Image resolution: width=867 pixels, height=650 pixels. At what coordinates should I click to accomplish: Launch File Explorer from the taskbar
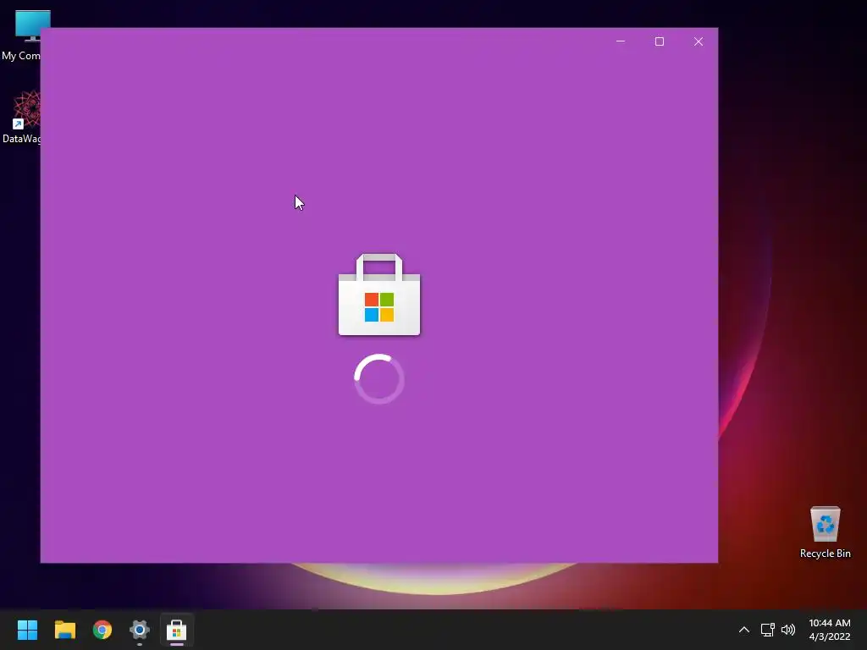pyautogui.click(x=64, y=630)
